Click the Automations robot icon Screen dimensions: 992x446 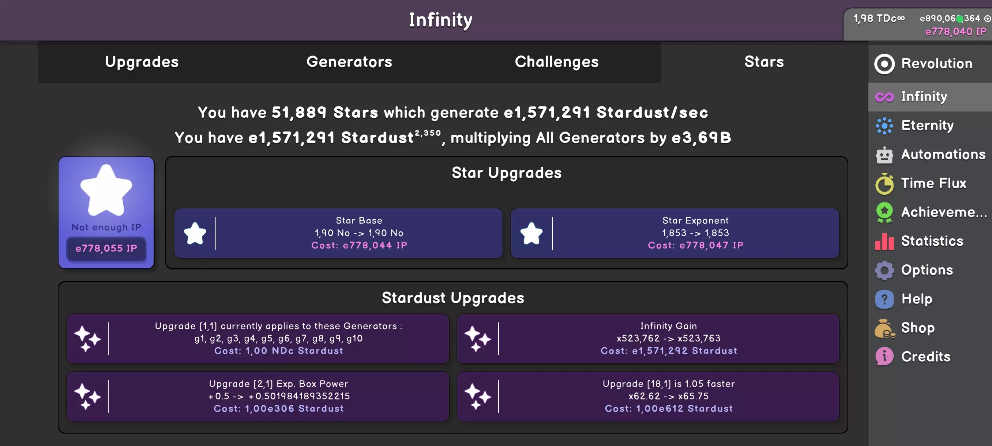point(884,155)
